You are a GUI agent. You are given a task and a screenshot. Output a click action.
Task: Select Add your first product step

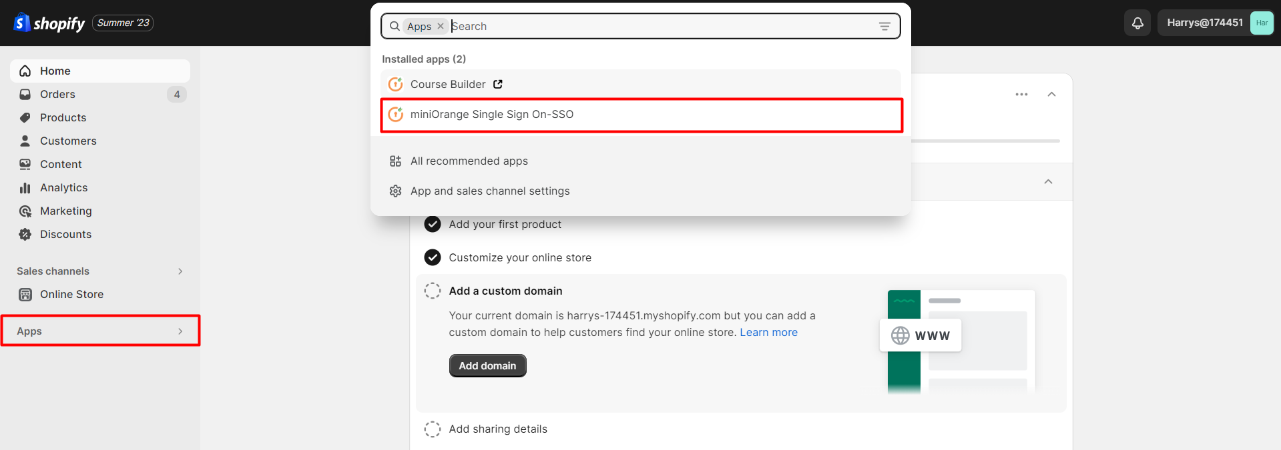pos(505,224)
